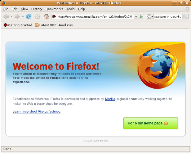Click the Go to my home page button
Screen dimensions: 191x153
[x=151, y=123]
